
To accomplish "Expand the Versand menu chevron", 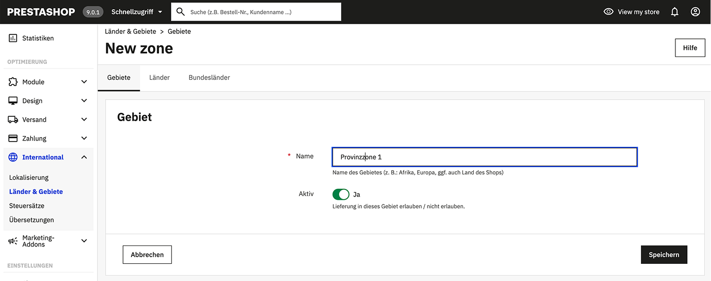I will point(84,120).
